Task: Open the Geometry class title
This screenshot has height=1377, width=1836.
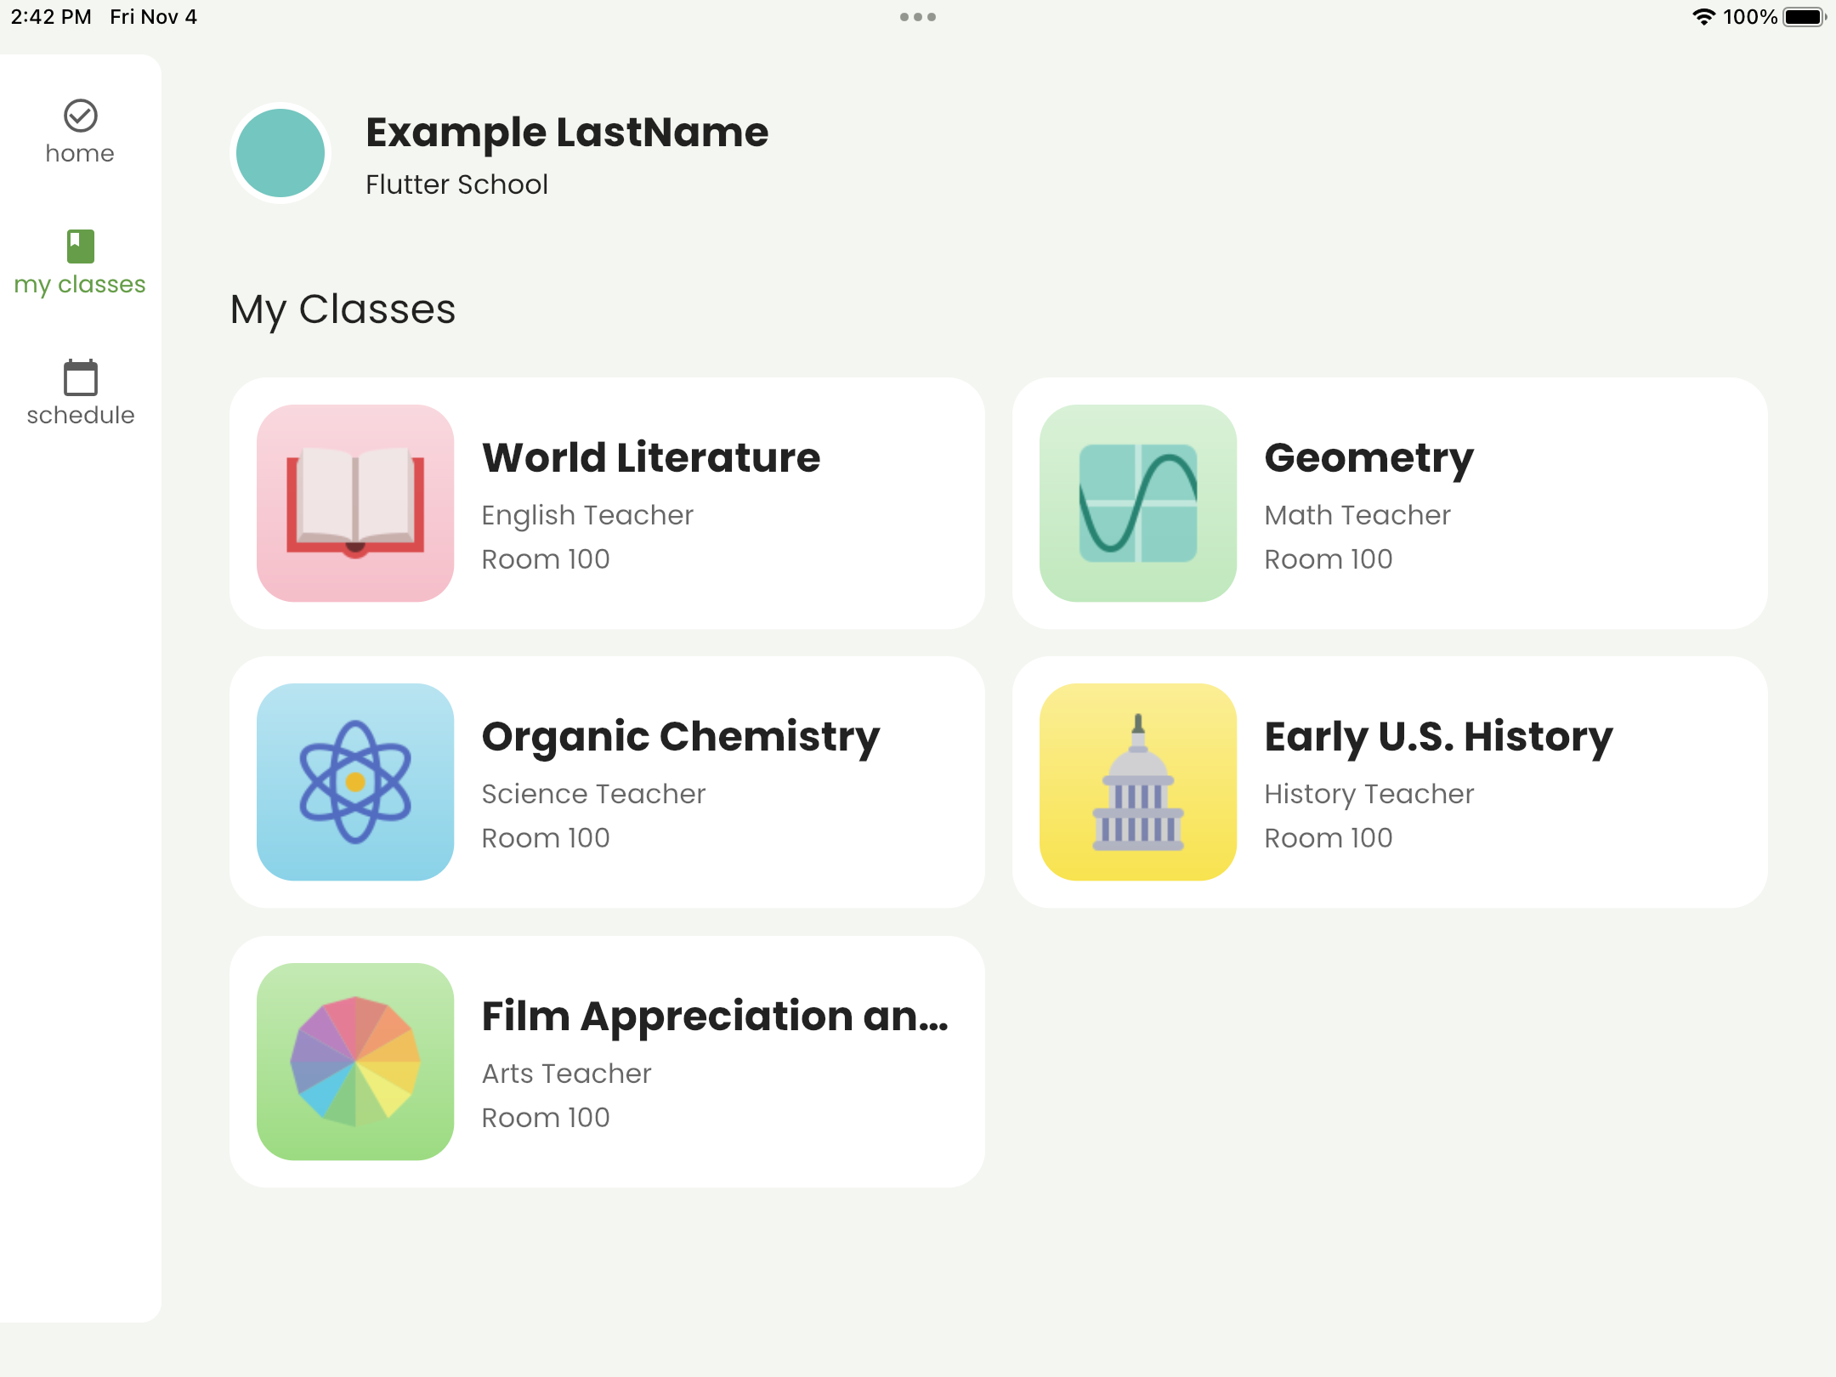Action: click(x=1368, y=458)
